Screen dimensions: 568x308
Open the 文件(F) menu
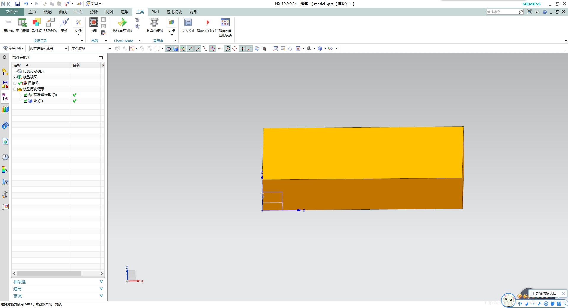coord(12,12)
